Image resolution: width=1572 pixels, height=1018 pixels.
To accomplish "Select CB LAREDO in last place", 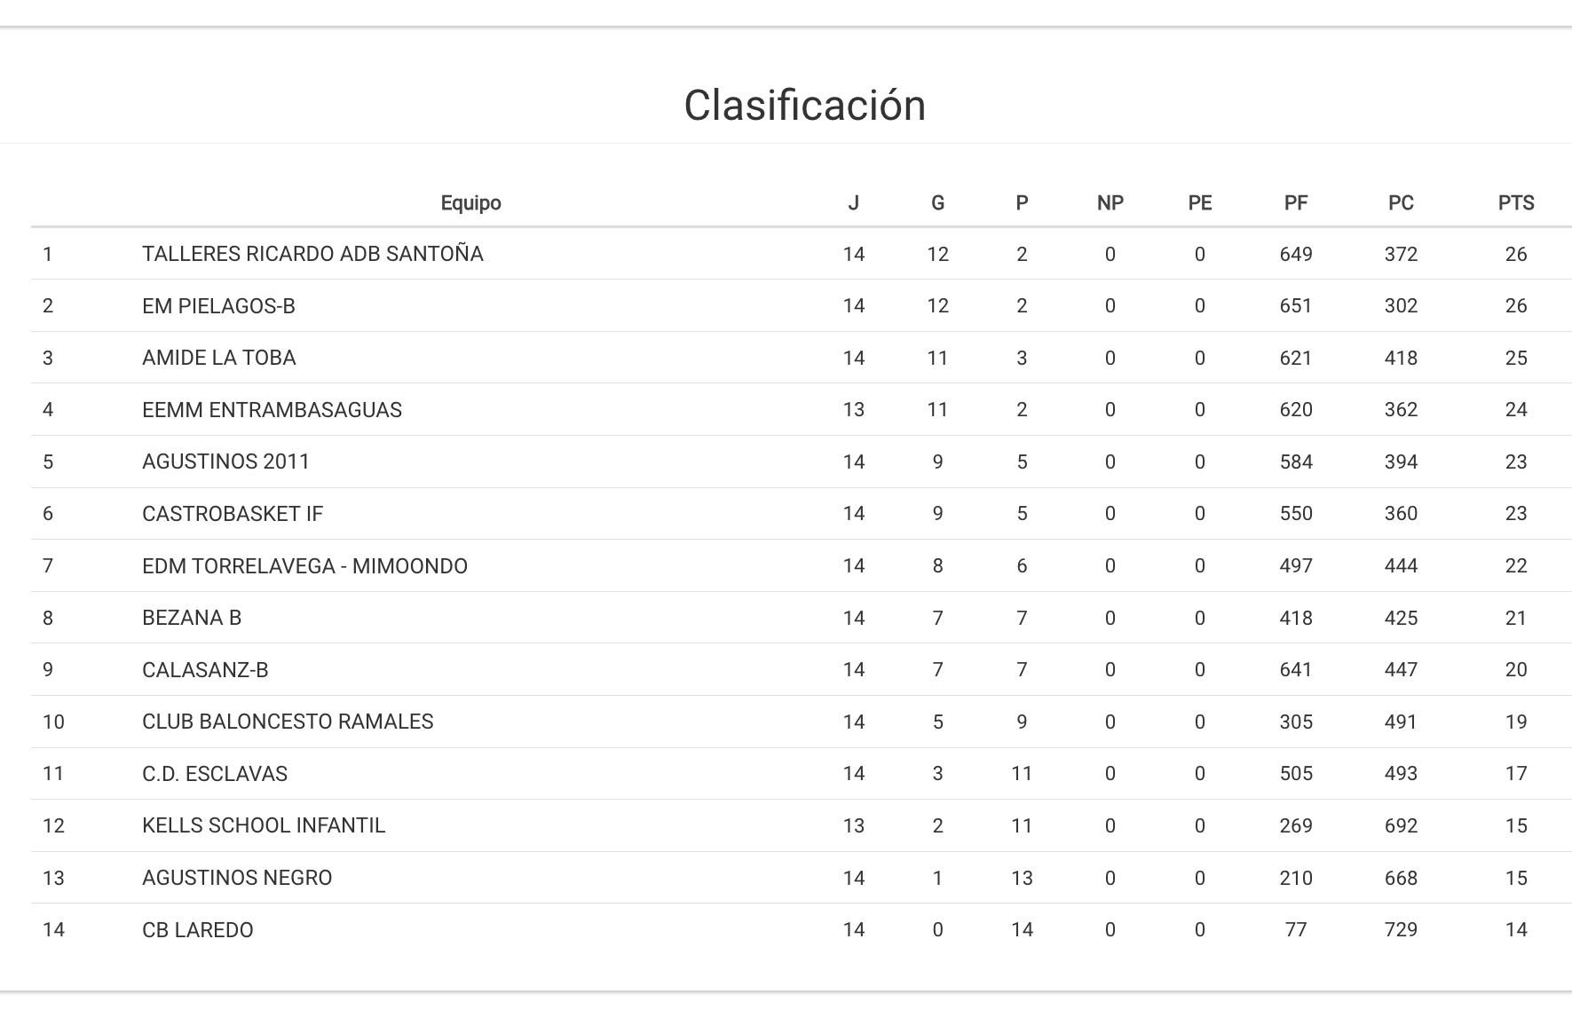I will click(198, 930).
